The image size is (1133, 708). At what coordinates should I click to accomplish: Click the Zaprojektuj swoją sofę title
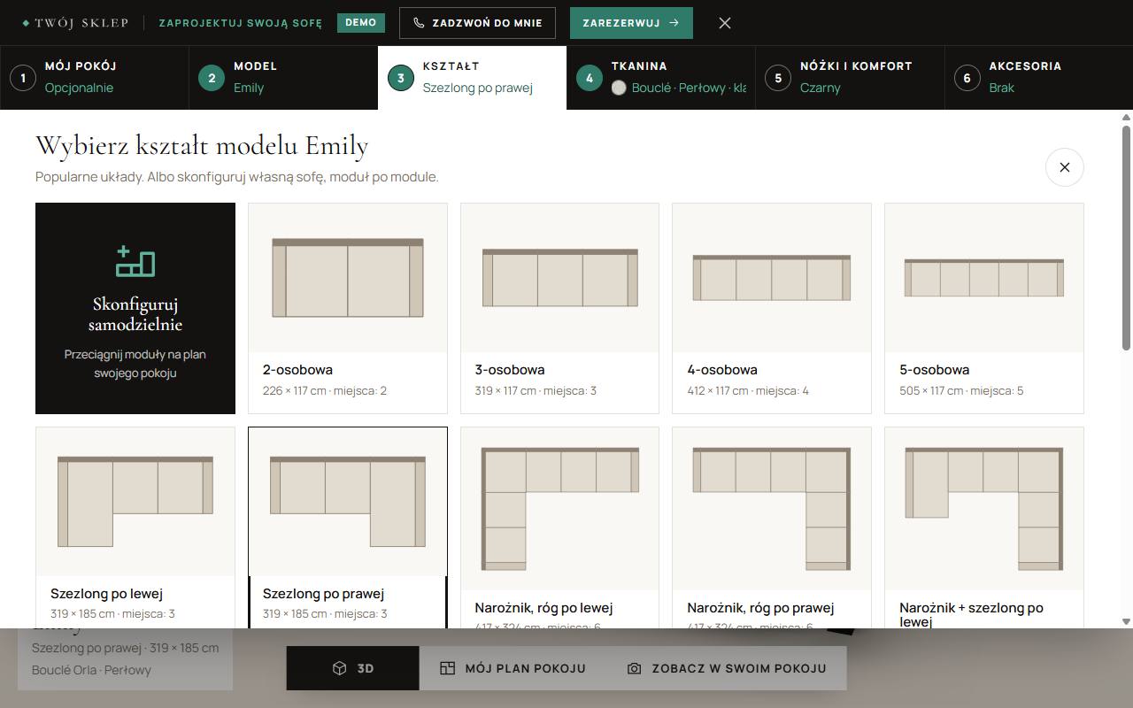pyautogui.click(x=241, y=23)
